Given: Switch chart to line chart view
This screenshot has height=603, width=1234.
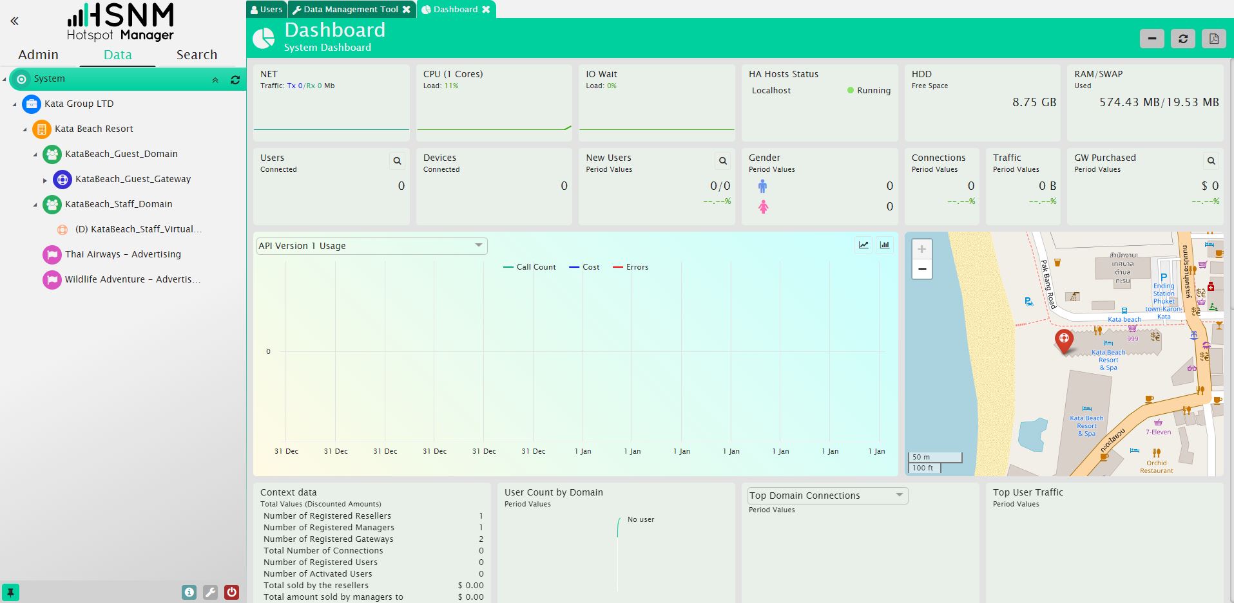Looking at the screenshot, I should pos(863,245).
